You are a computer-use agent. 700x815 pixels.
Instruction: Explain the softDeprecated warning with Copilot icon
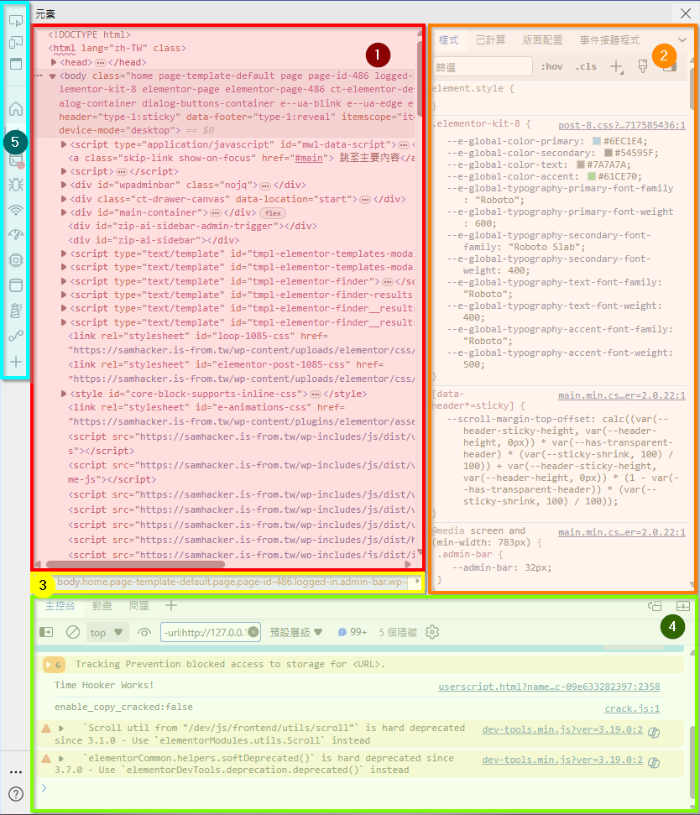(654, 762)
